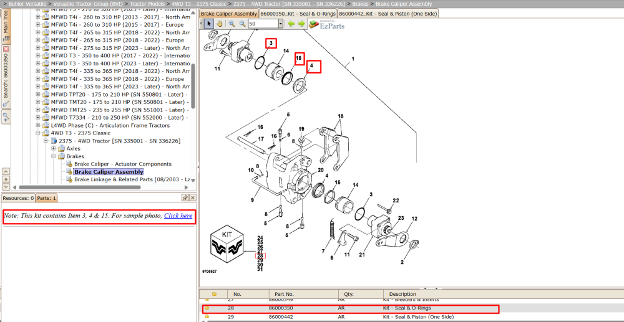Go to next page with right green arrow
The height and width of the screenshot is (322, 624).
coord(301,24)
